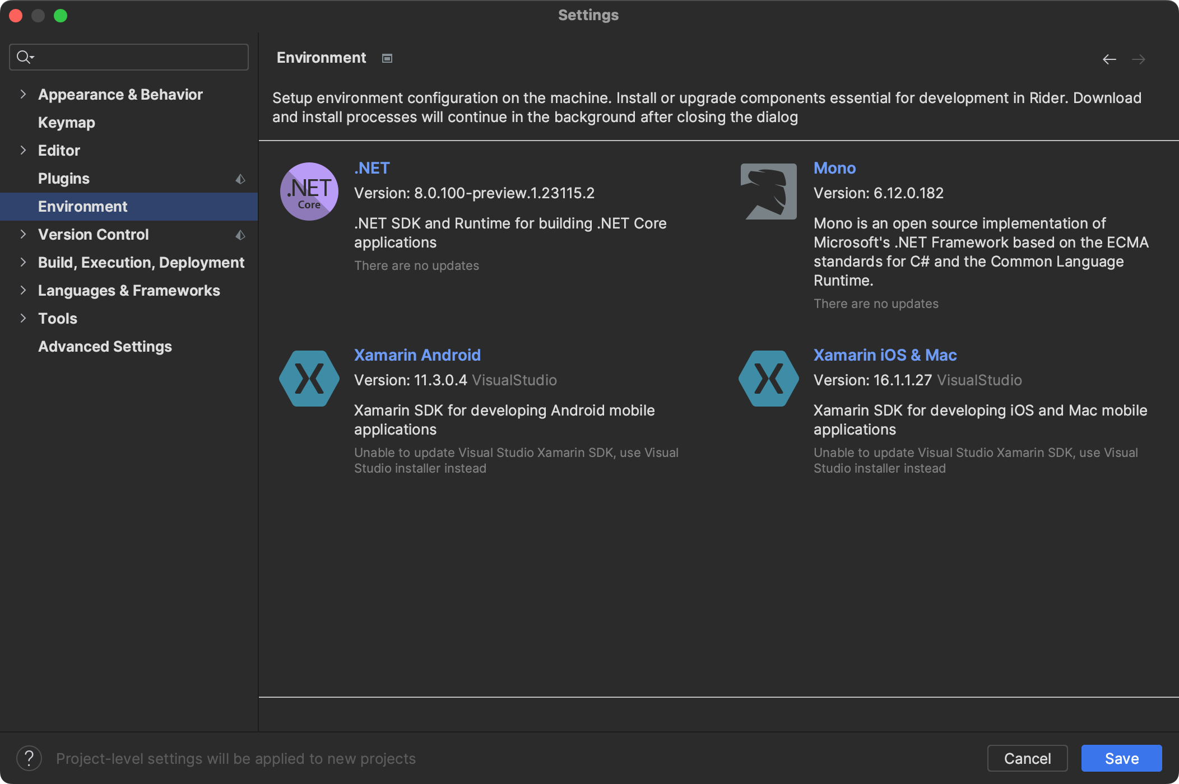Click the project-level settings notice text

[x=236, y=759]
